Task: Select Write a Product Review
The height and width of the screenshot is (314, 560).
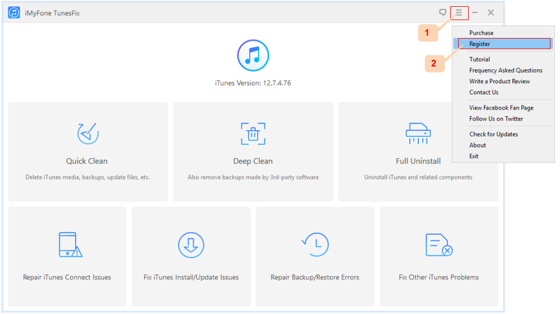Action: (500, 81)
